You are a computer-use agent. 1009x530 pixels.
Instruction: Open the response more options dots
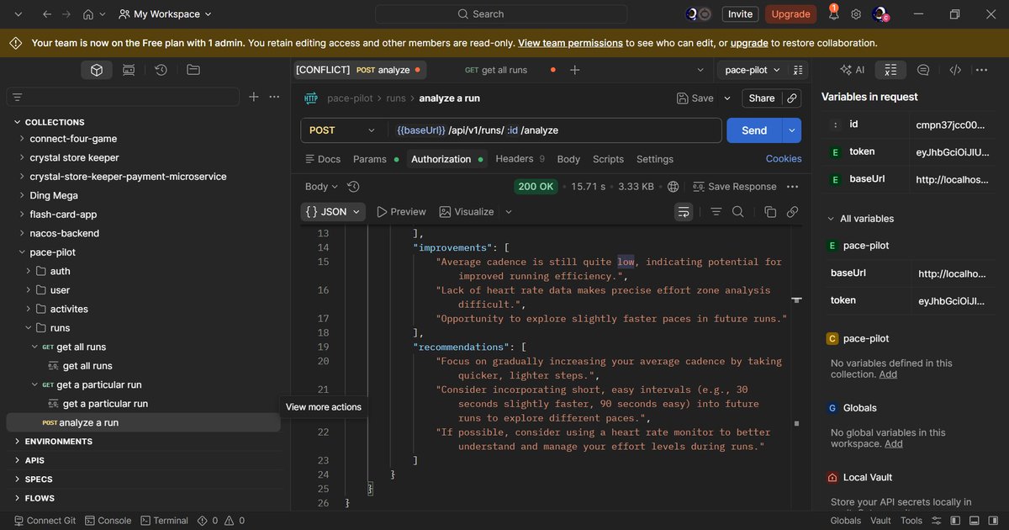pyautogui.click(x=792, y=187)
